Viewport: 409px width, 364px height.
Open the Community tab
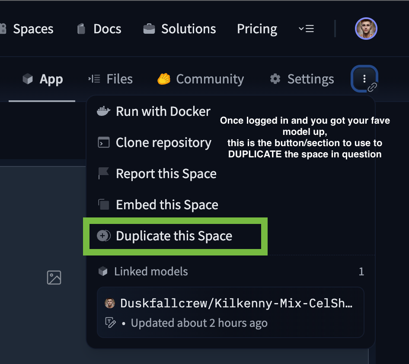tap(200, 79)
